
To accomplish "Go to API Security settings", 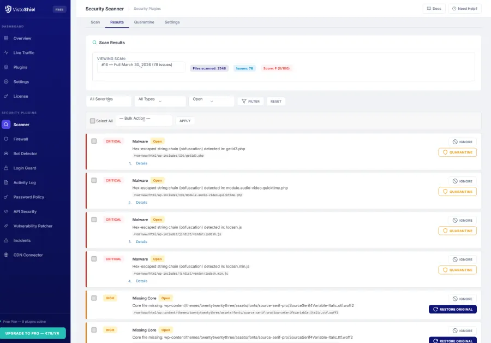I will 26,211.
